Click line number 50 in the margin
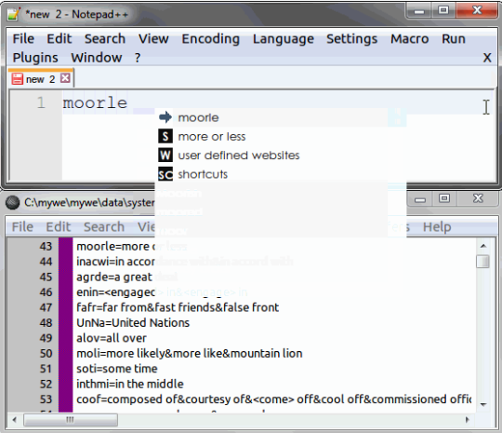502x433 pixels. [46, 354]
